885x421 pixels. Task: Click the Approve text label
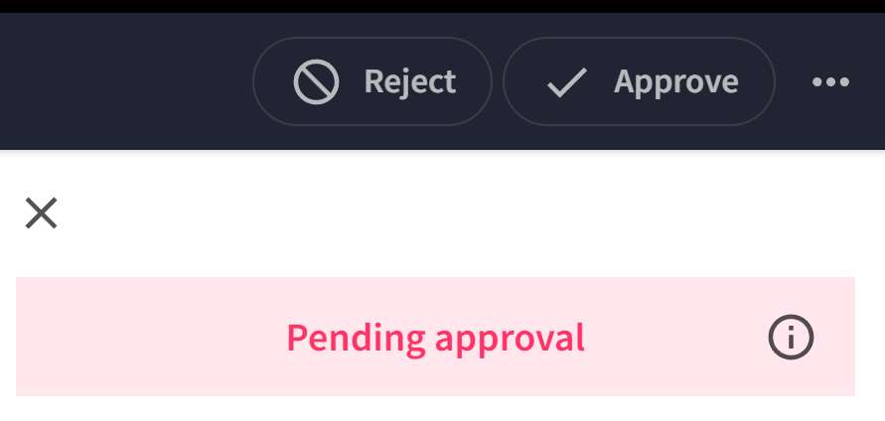tap(676, 83)
